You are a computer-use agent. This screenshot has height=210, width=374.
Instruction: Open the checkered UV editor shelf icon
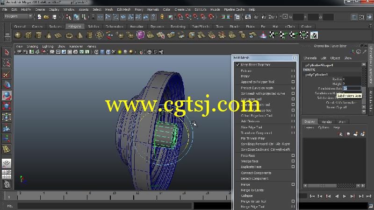(314, 35)
